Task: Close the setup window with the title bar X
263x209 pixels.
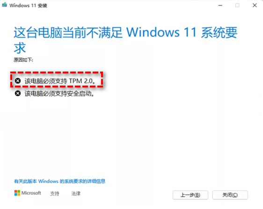Action: pyautogui.click(x=255, y=5)
